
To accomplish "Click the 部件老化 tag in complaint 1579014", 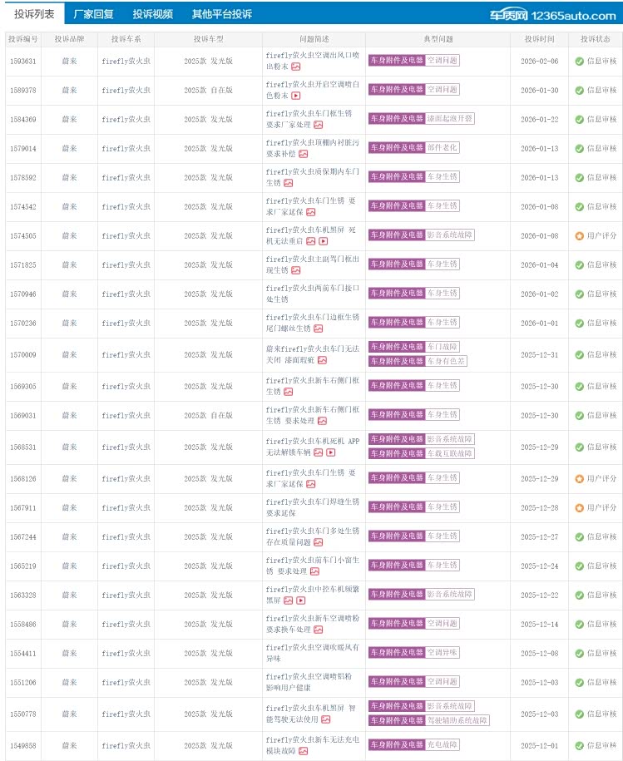I will coord(443,147).
